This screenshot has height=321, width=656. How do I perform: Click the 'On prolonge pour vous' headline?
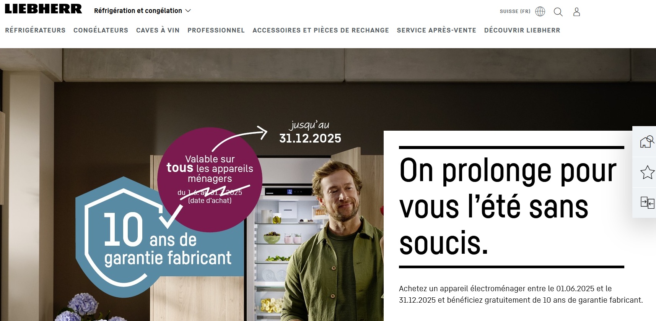click(508, 206)
